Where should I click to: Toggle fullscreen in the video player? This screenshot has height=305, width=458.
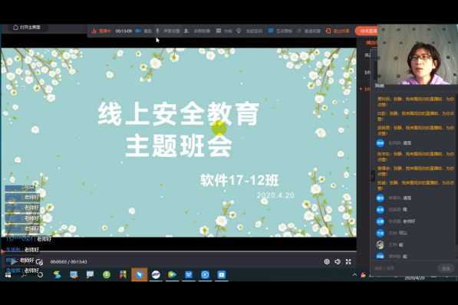point(348,262)
